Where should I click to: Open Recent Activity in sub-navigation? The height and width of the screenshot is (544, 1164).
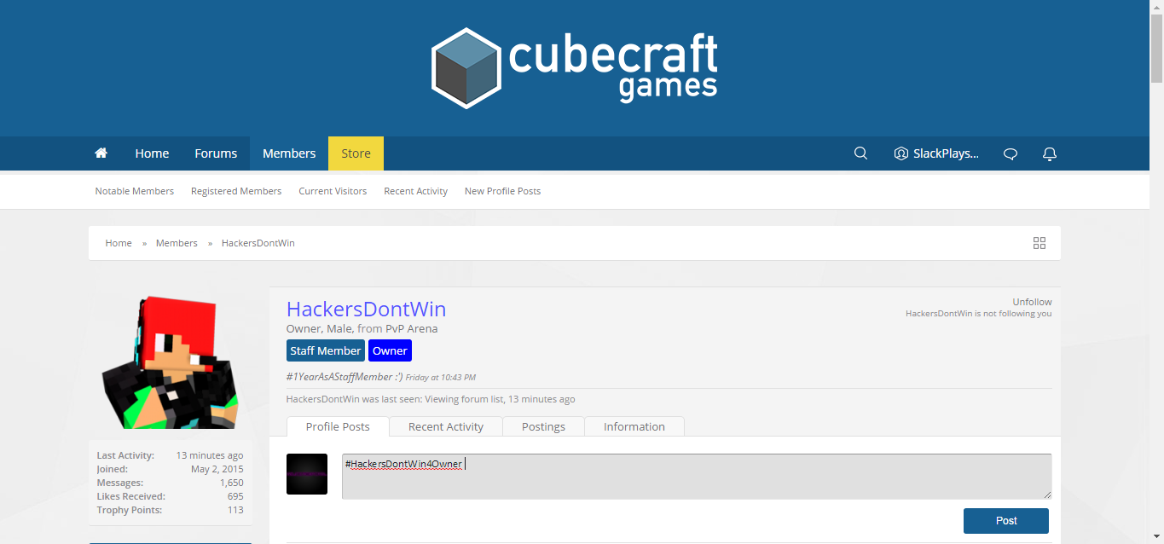click(x=415, y=191)
